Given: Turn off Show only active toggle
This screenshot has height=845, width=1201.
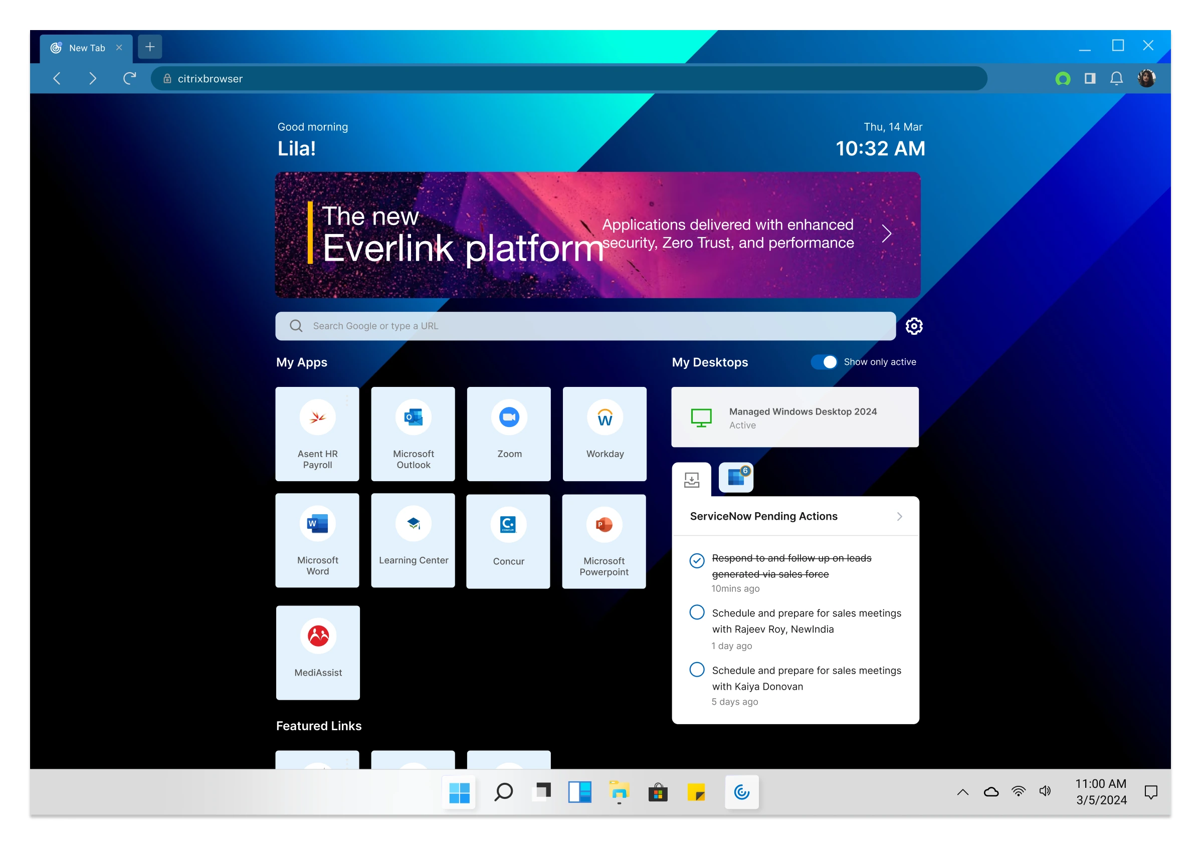Looking at the screenshot, I should click(x=824, y=362).
